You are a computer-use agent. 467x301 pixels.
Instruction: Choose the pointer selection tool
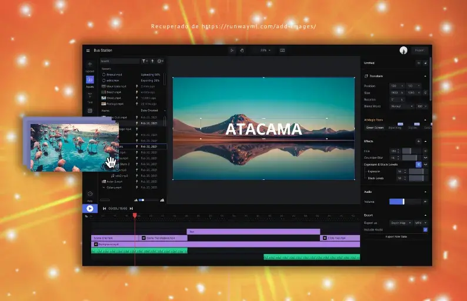232,51
